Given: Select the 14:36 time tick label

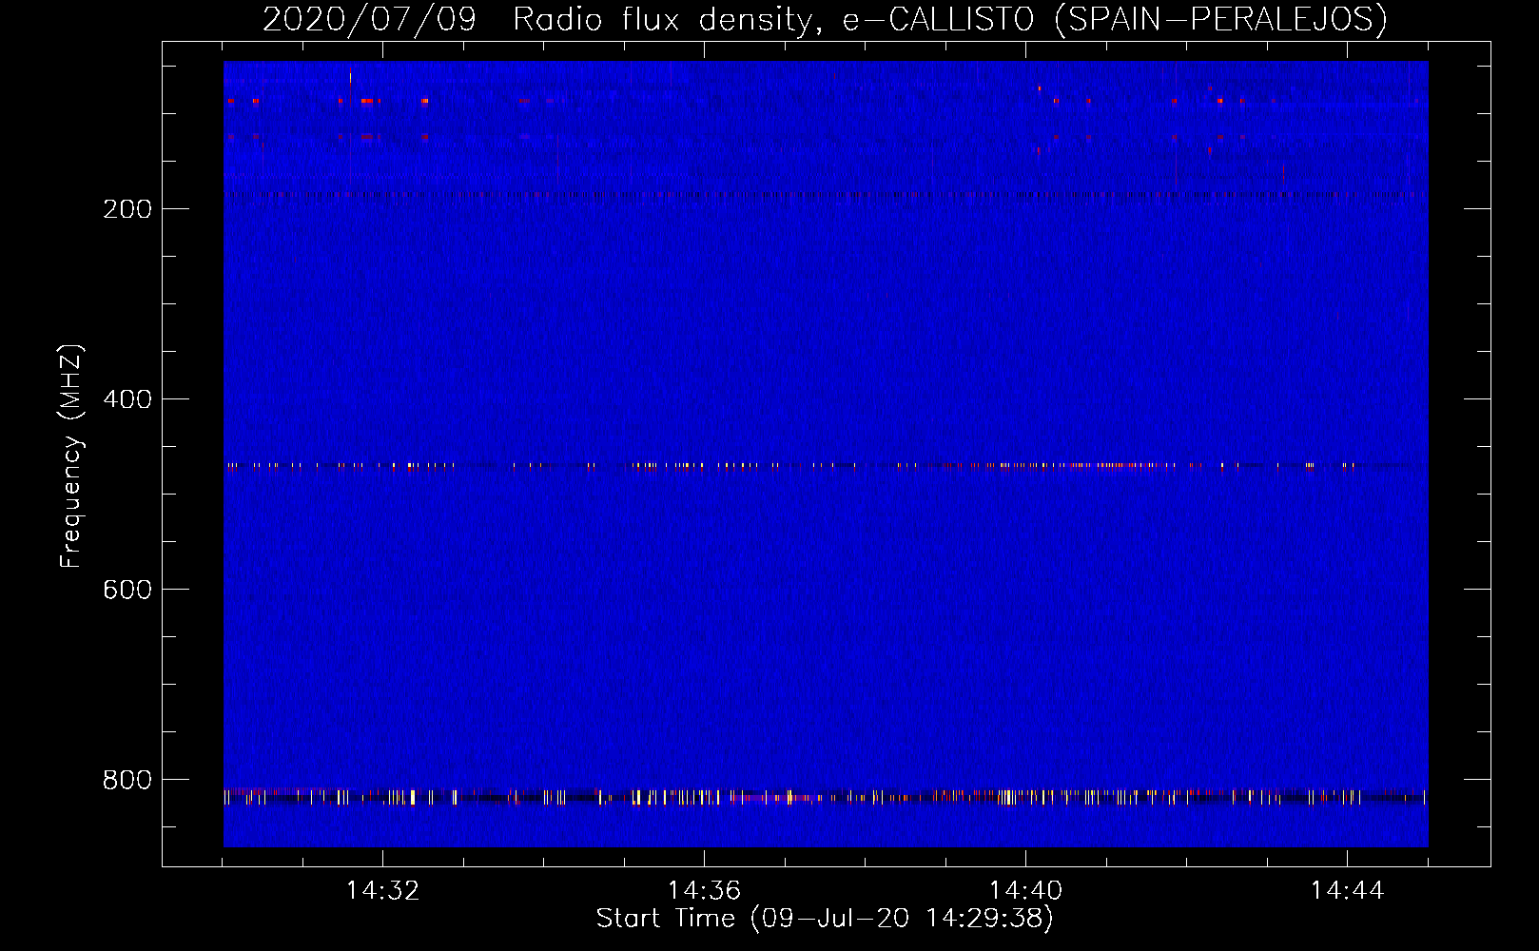Looking at the screenshot, I should [x=704, y=891].
